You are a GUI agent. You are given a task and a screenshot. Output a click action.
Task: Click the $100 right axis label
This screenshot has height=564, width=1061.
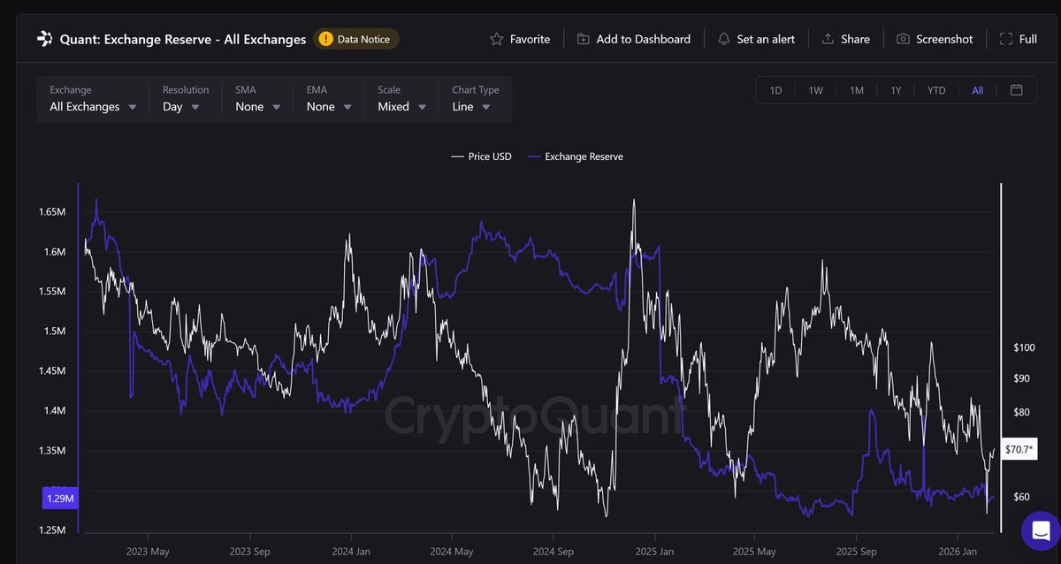coord(1025,347)
